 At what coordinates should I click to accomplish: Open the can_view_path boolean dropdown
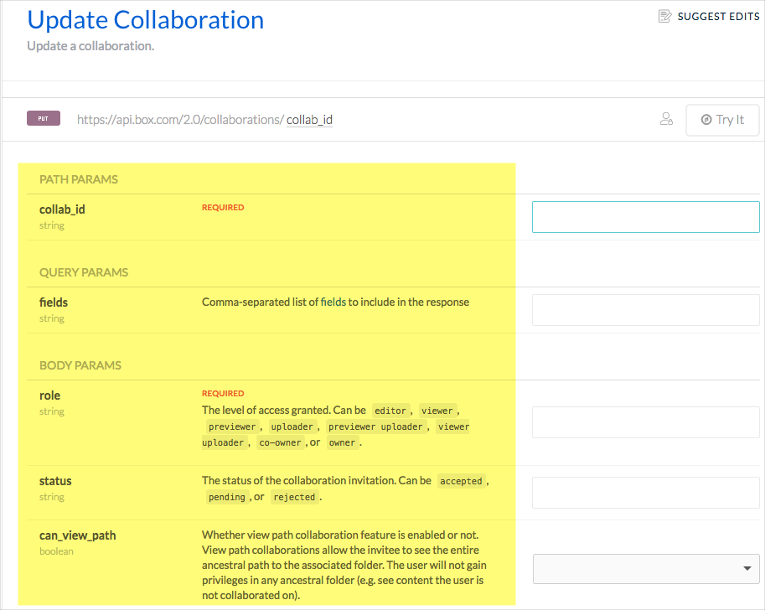[645, 568]
